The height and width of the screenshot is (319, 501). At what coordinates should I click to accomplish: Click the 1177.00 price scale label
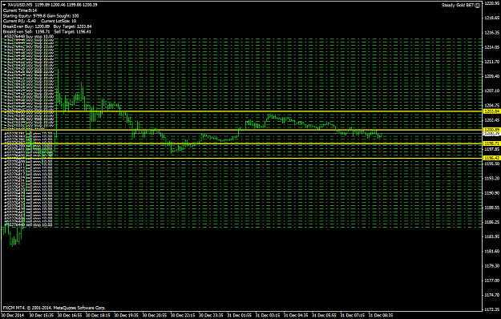coord(492,281)
